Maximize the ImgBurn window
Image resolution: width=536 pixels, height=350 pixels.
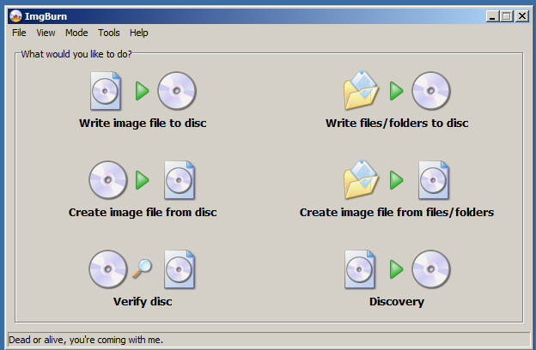click(x=507, y=16)
